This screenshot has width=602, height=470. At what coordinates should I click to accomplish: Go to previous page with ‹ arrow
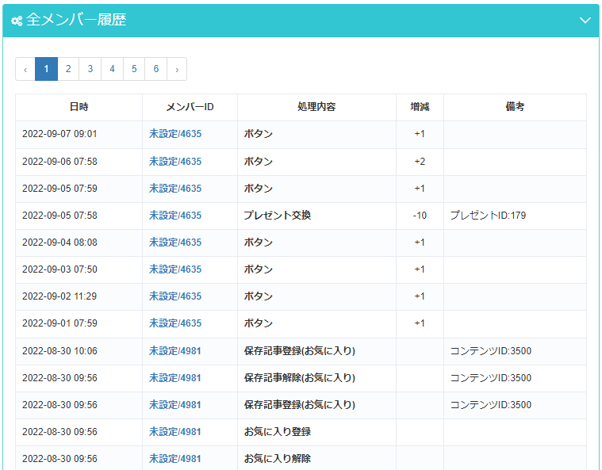pos(25,69)
